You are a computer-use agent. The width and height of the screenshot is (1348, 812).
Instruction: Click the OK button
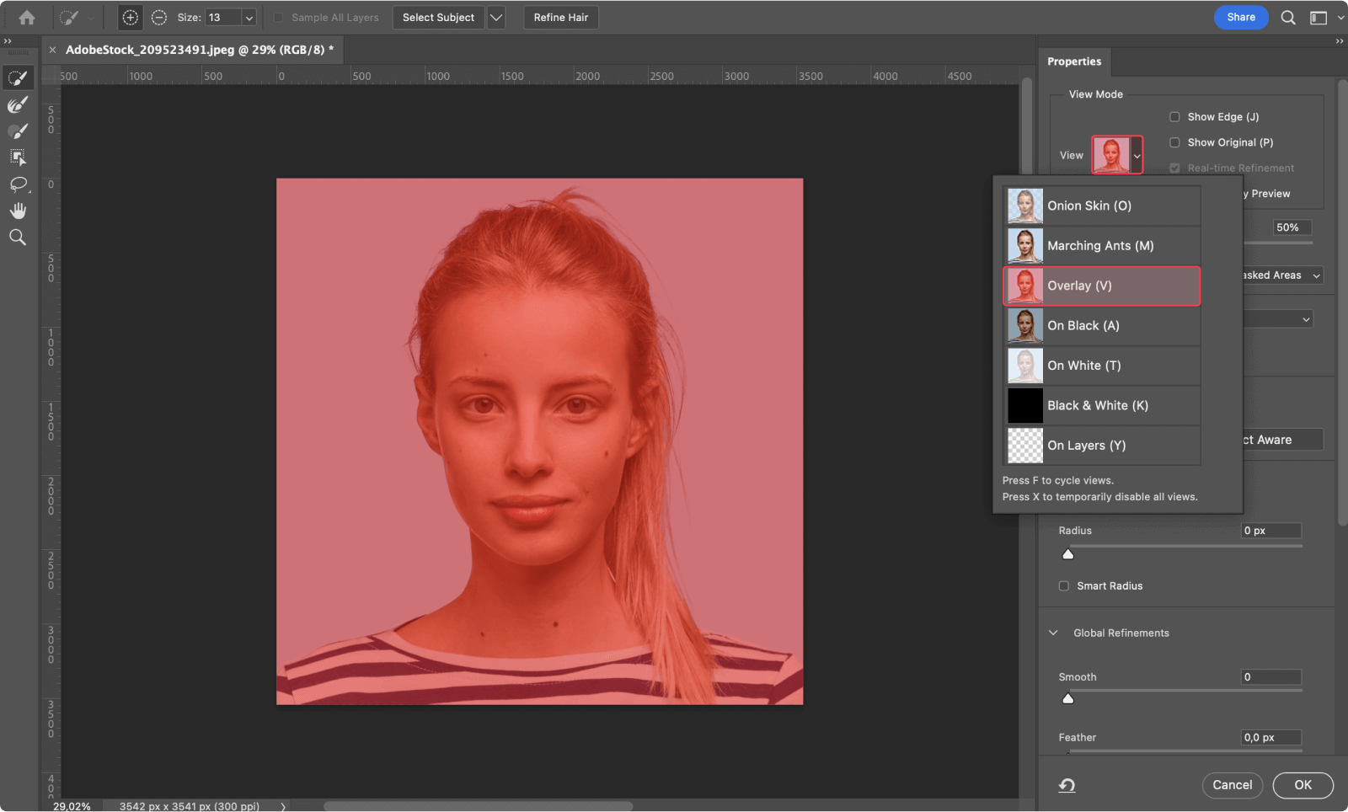click(1303, 785)
